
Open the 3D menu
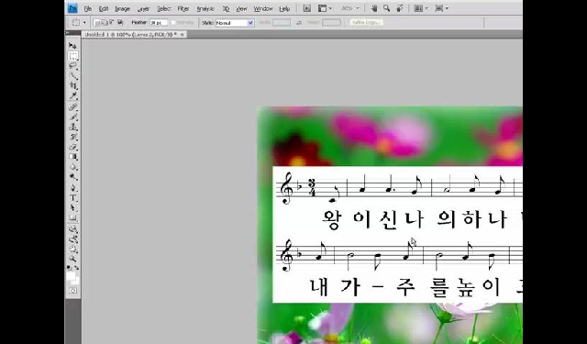coord(226,8)
